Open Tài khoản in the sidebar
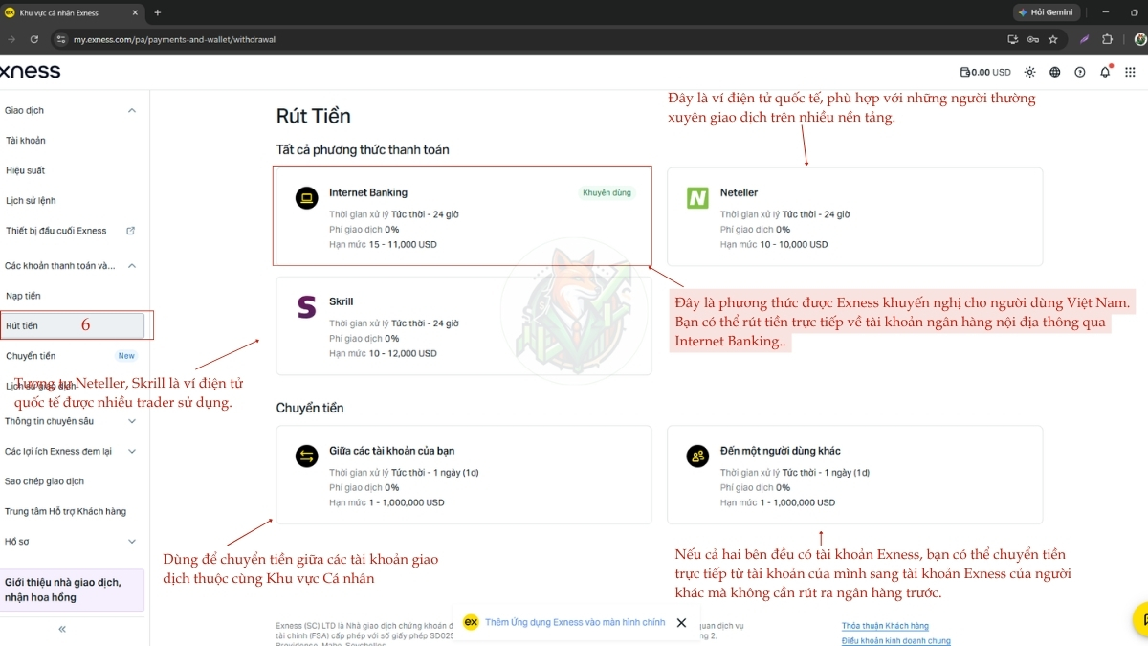 click(x=26, y=141)
